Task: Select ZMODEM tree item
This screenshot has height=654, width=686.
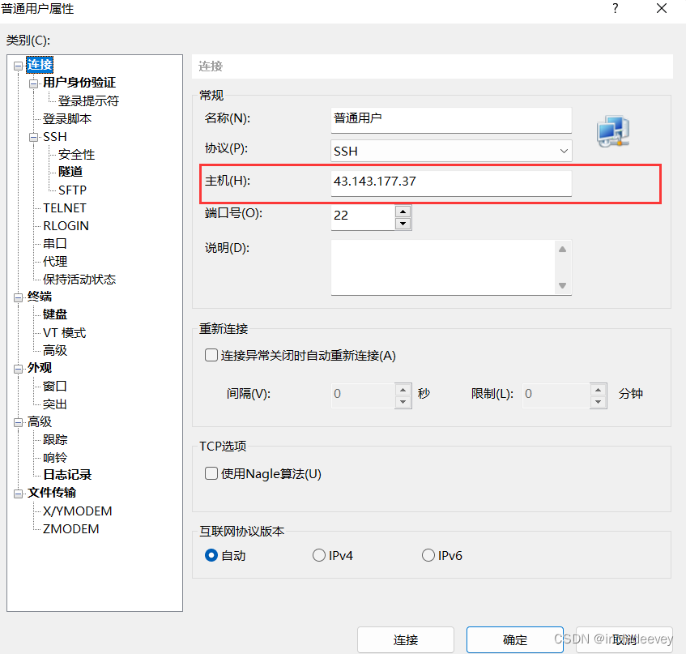Action: pyautogui.click(x=71, y=529)
